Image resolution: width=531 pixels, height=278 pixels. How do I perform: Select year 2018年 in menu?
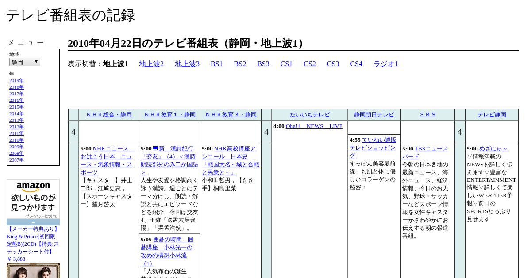pyautogui.click(x=16, y=87)
